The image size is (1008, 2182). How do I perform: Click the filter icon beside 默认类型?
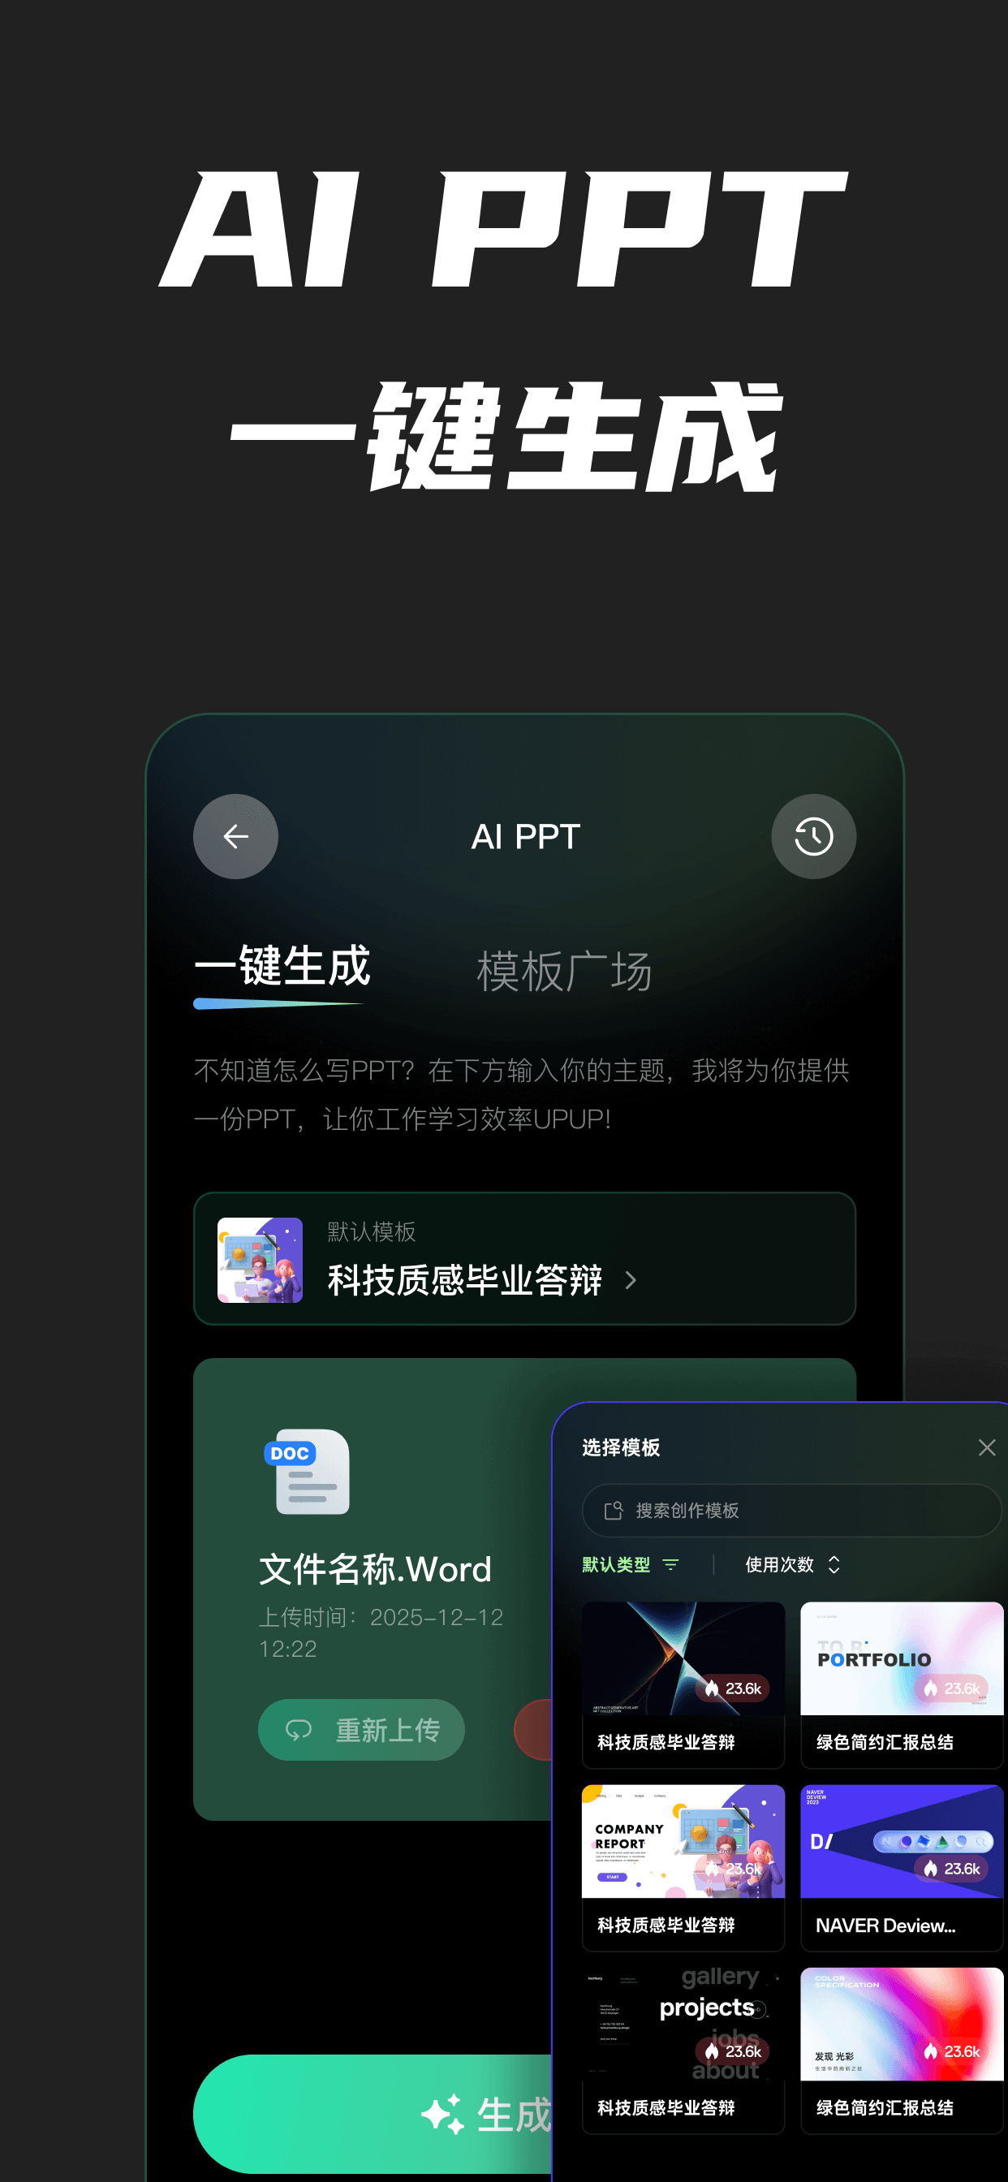(x=671, y=1564)
